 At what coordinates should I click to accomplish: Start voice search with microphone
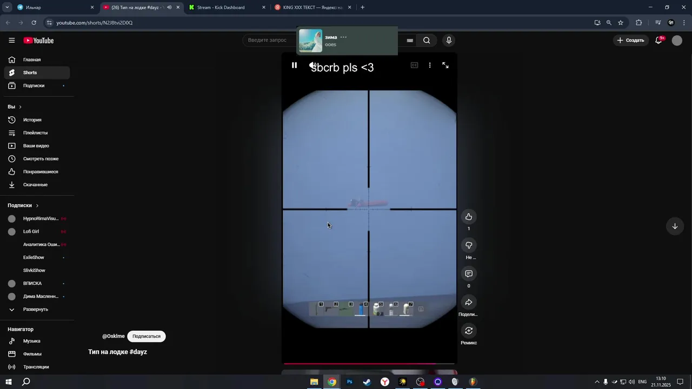click(449, 40)
